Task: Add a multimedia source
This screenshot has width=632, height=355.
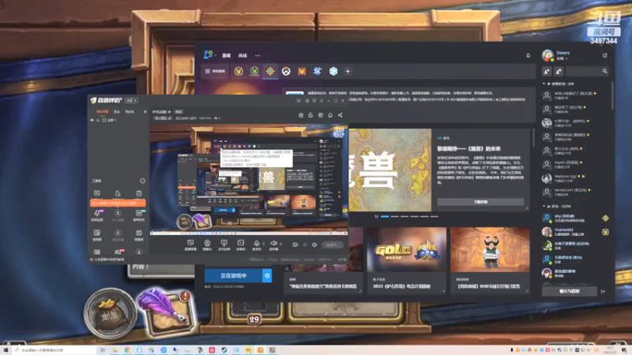Action: coord(241,245)
